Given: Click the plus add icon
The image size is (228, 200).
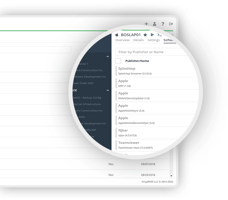Looking at the screenshot, I should point(146,24).
